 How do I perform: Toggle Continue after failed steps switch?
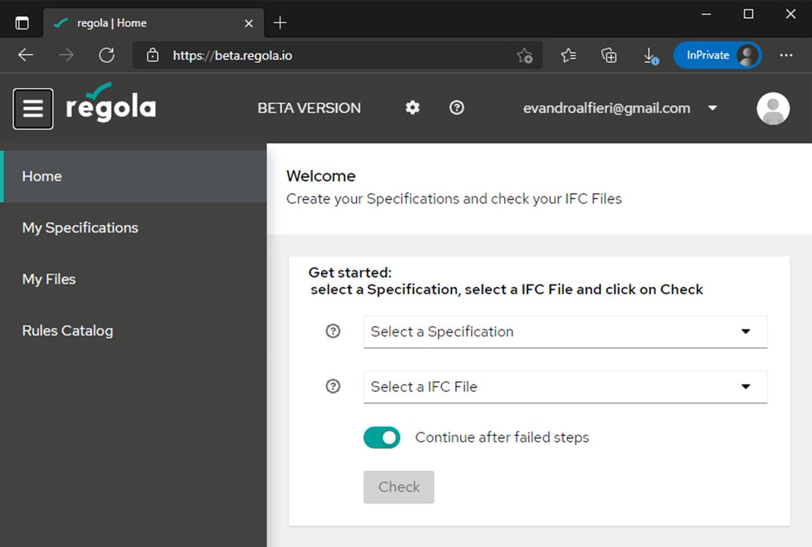382,437
